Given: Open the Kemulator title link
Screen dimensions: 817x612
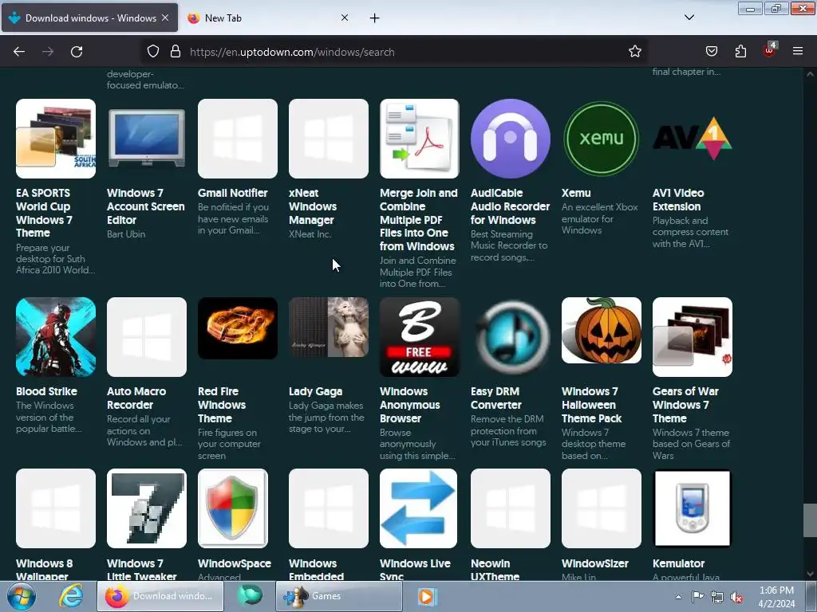Looking at the screenshot, I should (x=678, y=563).
